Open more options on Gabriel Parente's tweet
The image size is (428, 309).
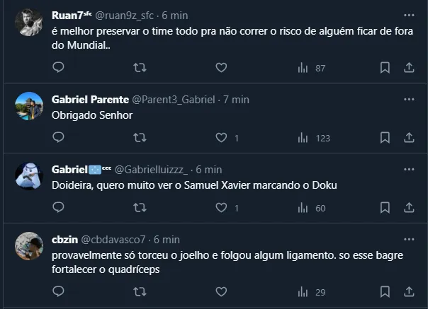409,100
